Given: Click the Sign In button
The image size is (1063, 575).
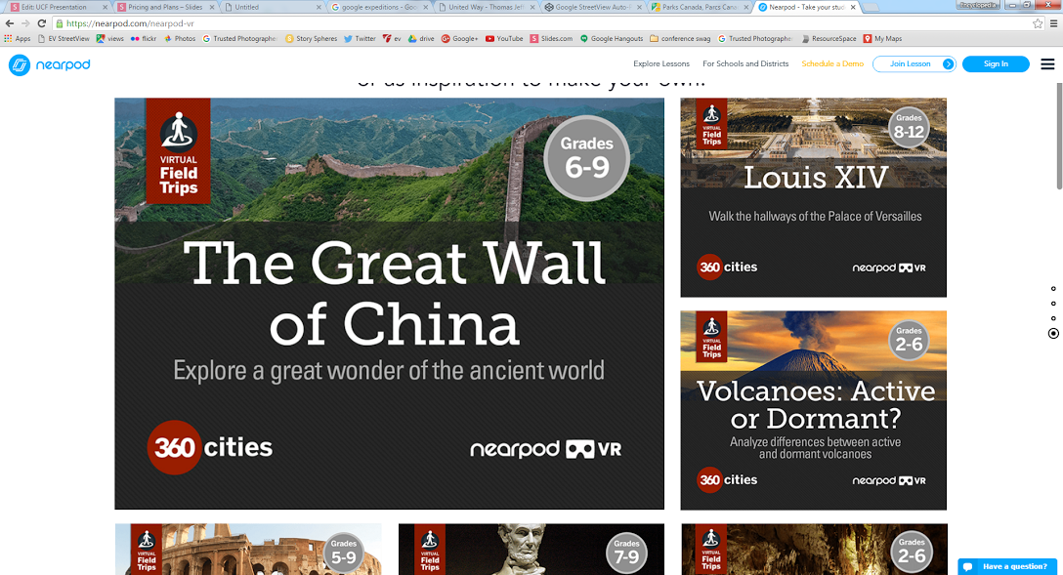Looking at the screenshot, I should click(996, 63).
